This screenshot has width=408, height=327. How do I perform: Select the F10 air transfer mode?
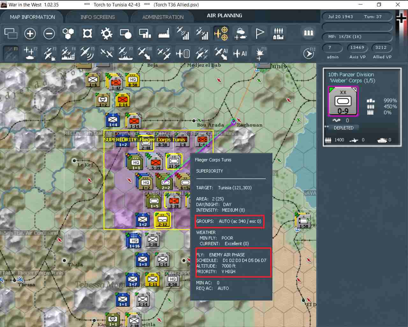[x=145, y=53]
